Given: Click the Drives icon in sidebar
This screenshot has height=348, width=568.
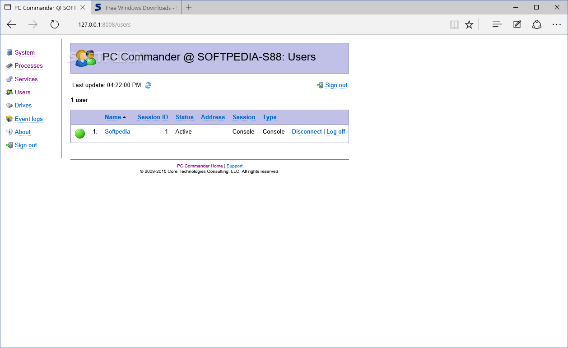Looking at the screenshot, I should pos(9,106).
